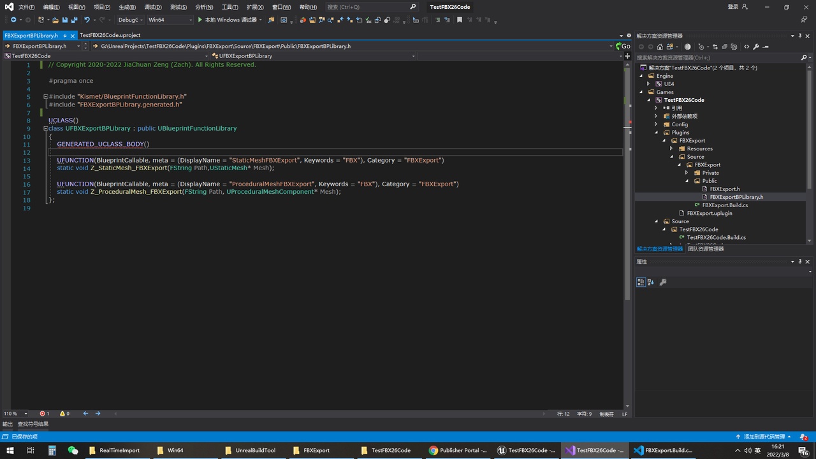Click the top 搜索 (Ctrl+Q) search box
Image resolution: width=816 pixels, height=459 pixels.
pos(372,7)
